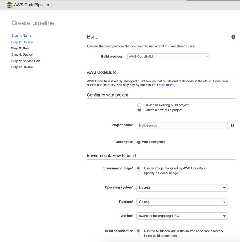The image size is (240, 242).
Task: Click the plus icon beside Add description
Action: point(139,142)
